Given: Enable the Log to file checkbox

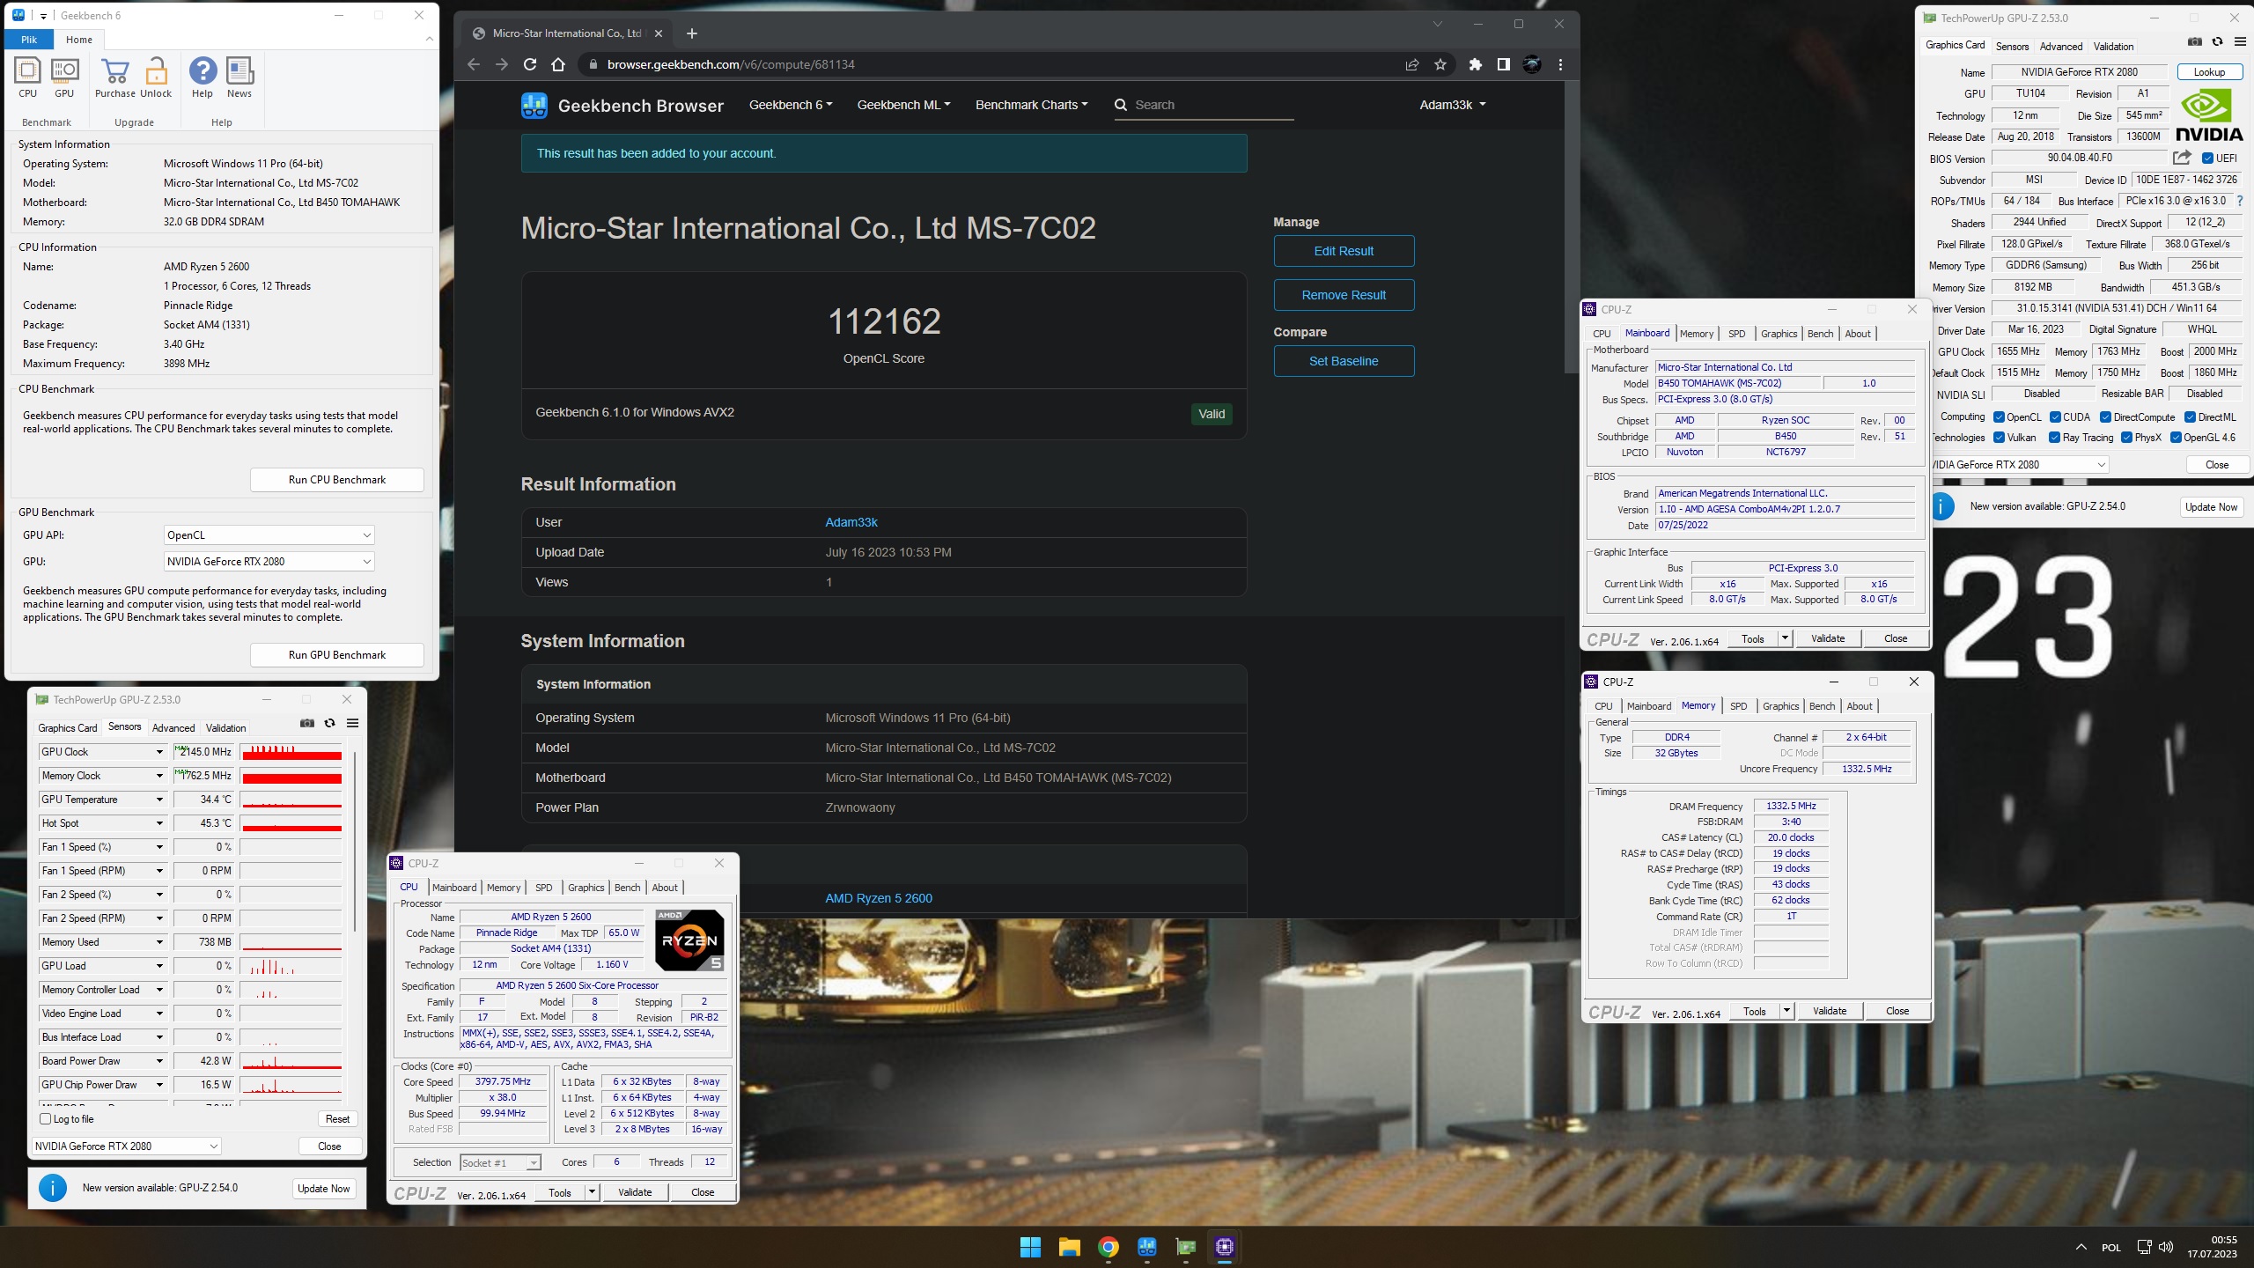Looking at the screenshot, I should click(x=45, y=1118).
